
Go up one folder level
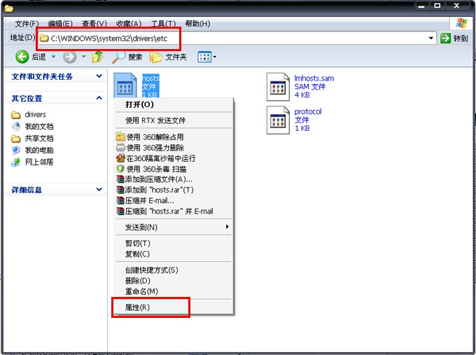click(97, 57)
